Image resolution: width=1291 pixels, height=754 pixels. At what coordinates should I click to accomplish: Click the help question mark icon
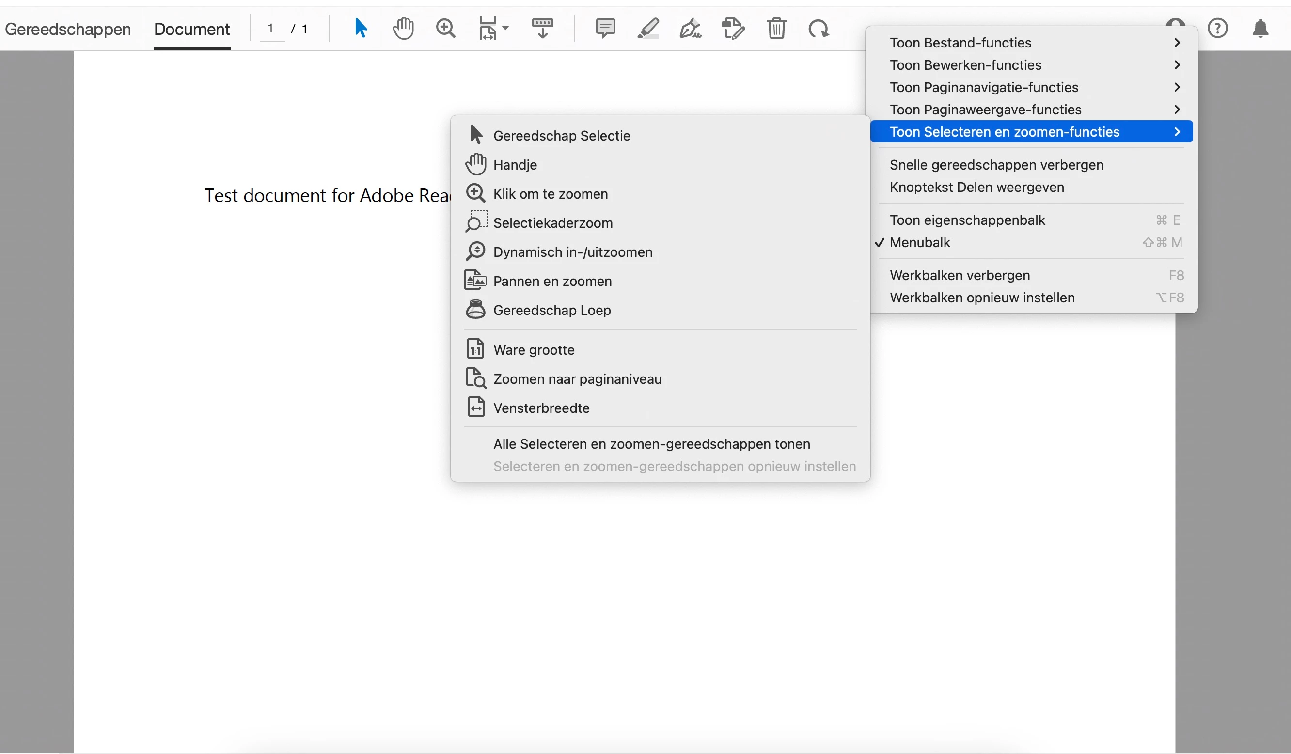pyautogui.click(x=1217, y=28)
